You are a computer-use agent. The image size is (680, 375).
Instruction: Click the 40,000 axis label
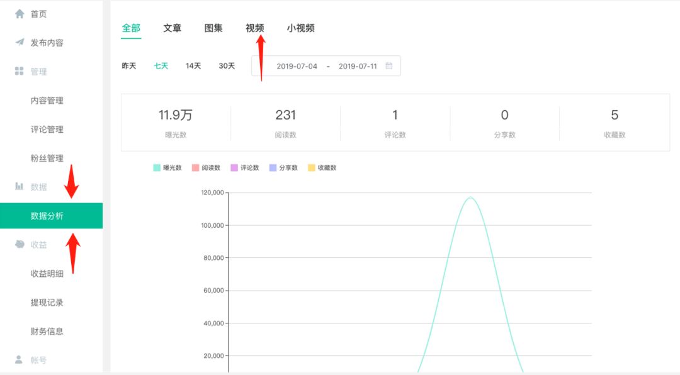coord(214,323)
